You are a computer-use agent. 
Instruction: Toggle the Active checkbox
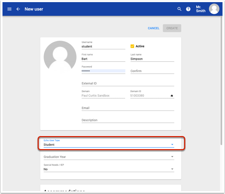pyautogui.click(x=132, y=46)
